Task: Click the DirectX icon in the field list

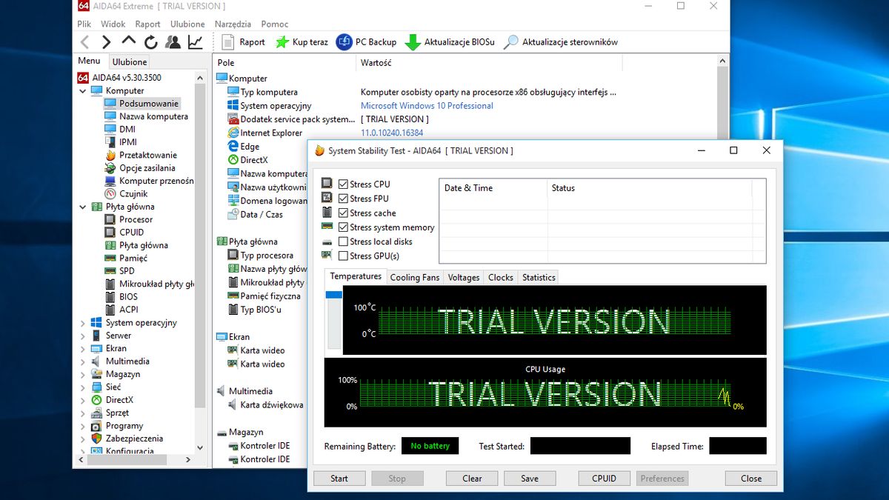Action: click(233, 160)
